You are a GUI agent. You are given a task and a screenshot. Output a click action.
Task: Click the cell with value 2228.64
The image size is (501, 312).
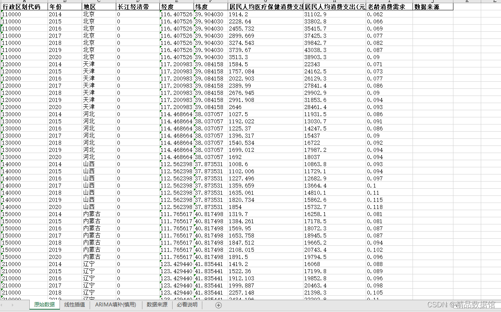265,21
